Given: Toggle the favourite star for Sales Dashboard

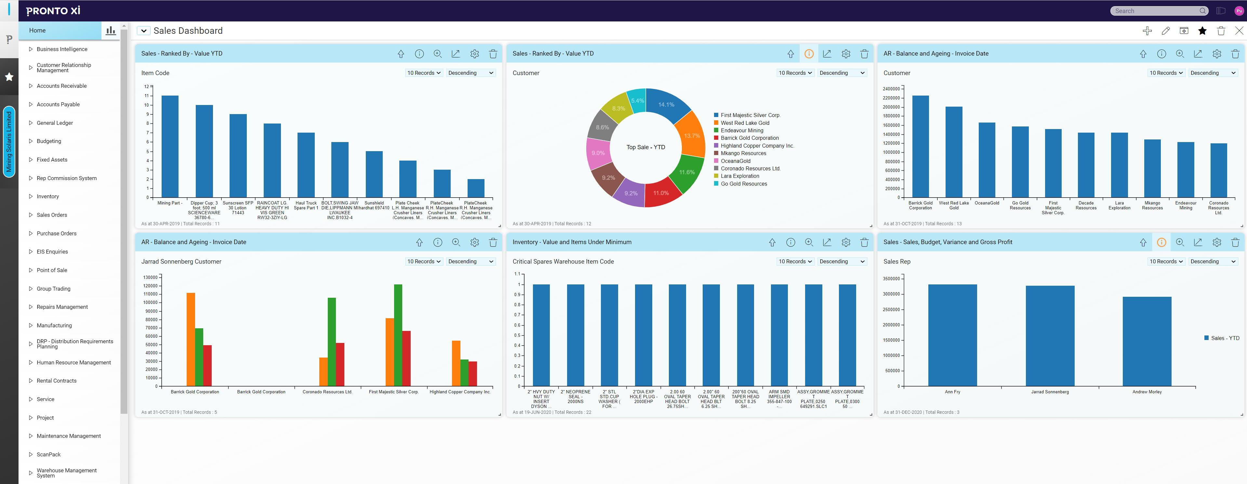Looking at the screenshot, I should [1202, 31].
